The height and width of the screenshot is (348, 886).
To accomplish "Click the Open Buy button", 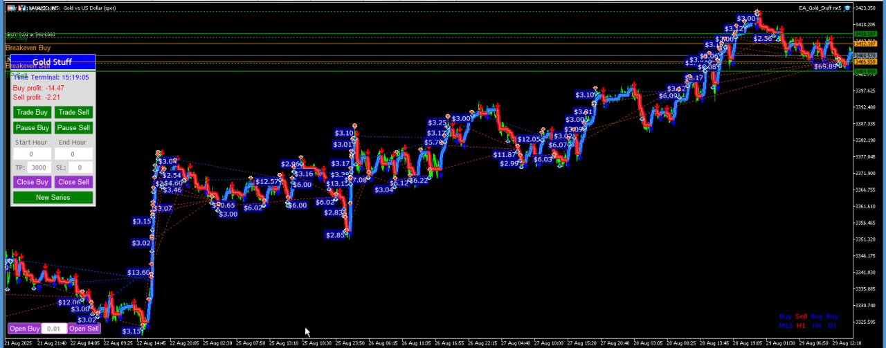I will point(24,329).
